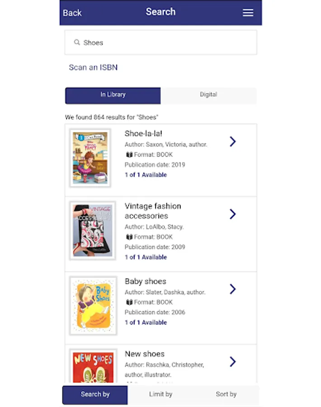Image resolution: width=321 pixels, height=407 pixels.
Task: Click book format icon for Shoe-la-la!
Action: [129, 155]
